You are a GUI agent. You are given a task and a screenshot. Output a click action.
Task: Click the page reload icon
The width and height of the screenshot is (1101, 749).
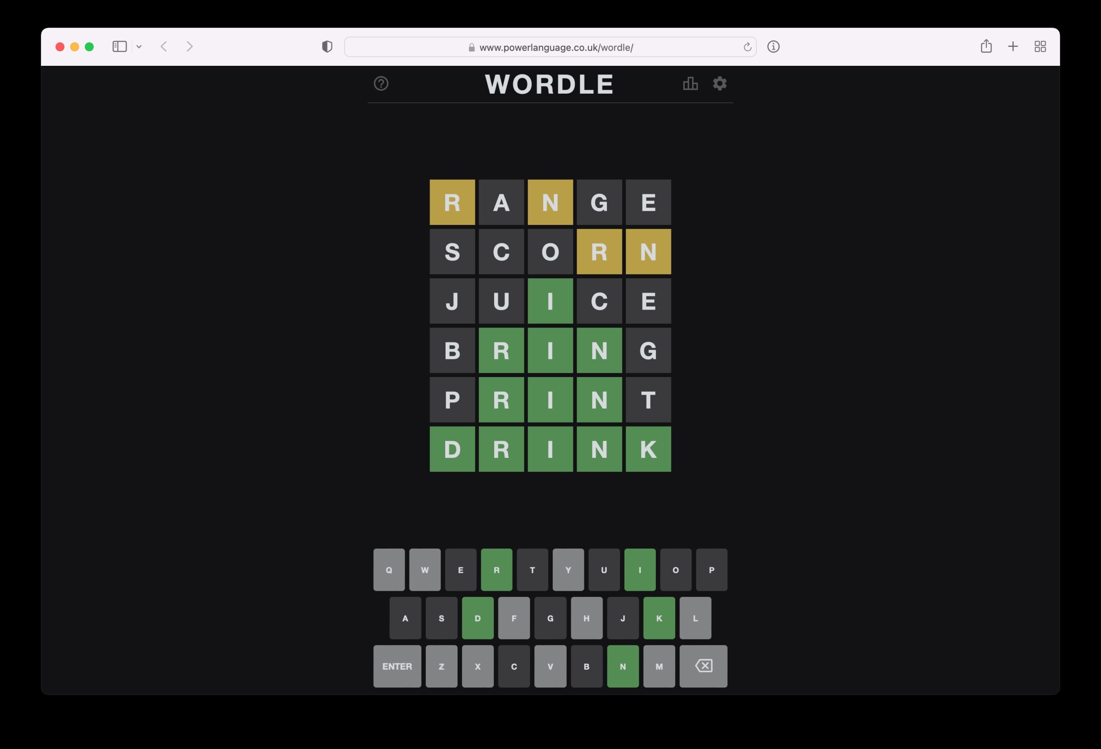point(747,47)
